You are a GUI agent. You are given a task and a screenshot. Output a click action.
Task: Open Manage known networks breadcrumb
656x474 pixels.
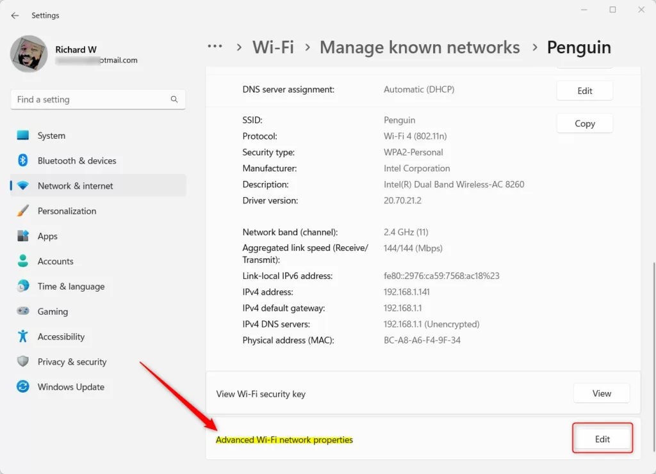pyautogui.click(x=420, y=47)
